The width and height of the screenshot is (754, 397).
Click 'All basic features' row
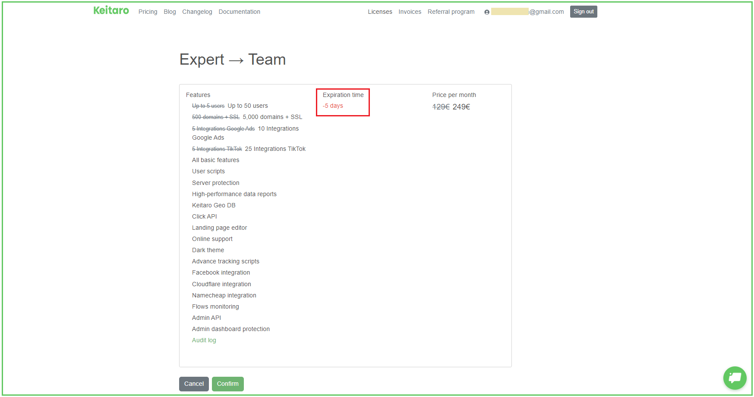point(215,160)
